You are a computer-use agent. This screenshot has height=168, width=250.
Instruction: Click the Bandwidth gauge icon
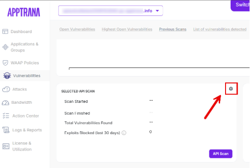click(x=6, y=103)
